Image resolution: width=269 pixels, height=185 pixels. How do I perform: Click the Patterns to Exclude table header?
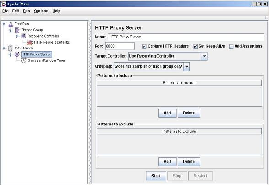[x=179, y=131]
